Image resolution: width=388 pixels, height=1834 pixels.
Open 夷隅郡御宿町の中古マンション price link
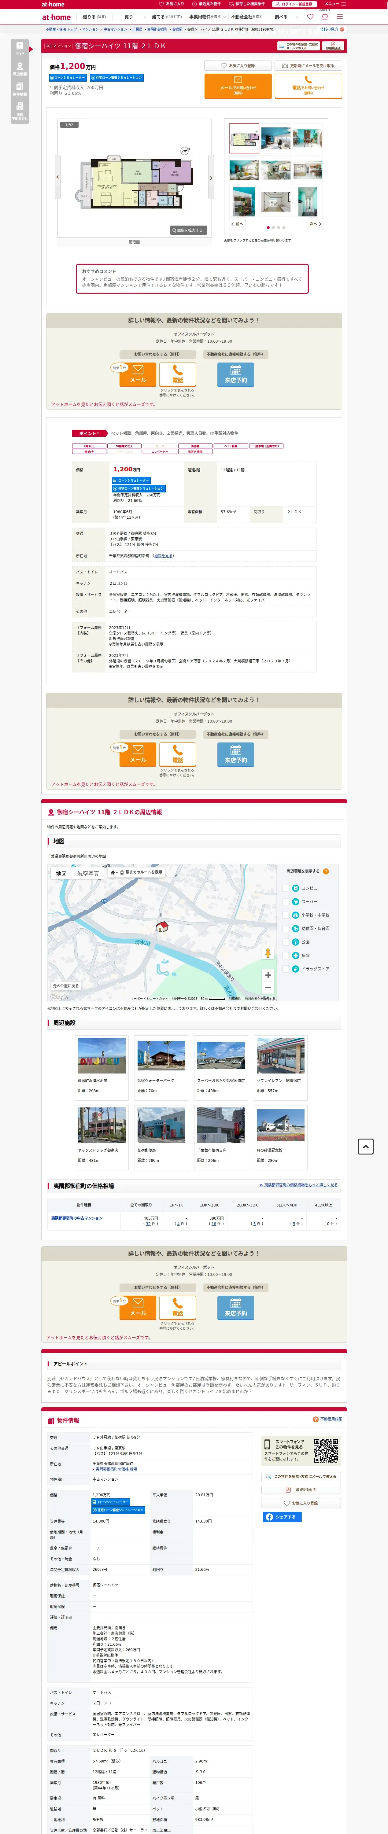pos(76,1218)
